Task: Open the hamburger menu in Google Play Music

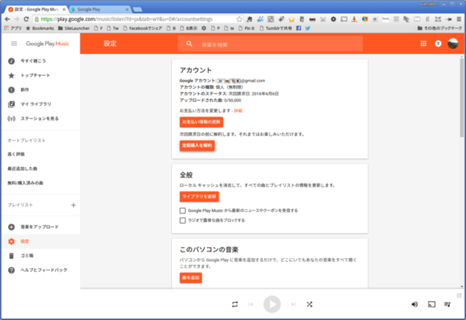Action: (x=14, y=44)
